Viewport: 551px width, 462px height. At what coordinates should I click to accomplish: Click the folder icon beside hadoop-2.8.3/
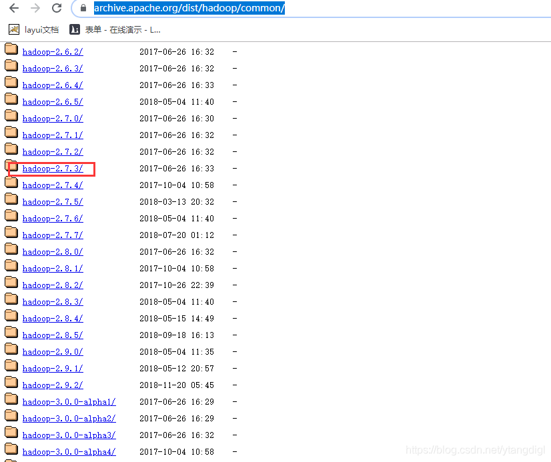pos(11,299)
